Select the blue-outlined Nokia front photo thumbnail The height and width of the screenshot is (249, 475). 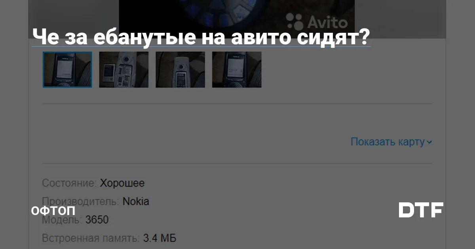coord(67,70)
